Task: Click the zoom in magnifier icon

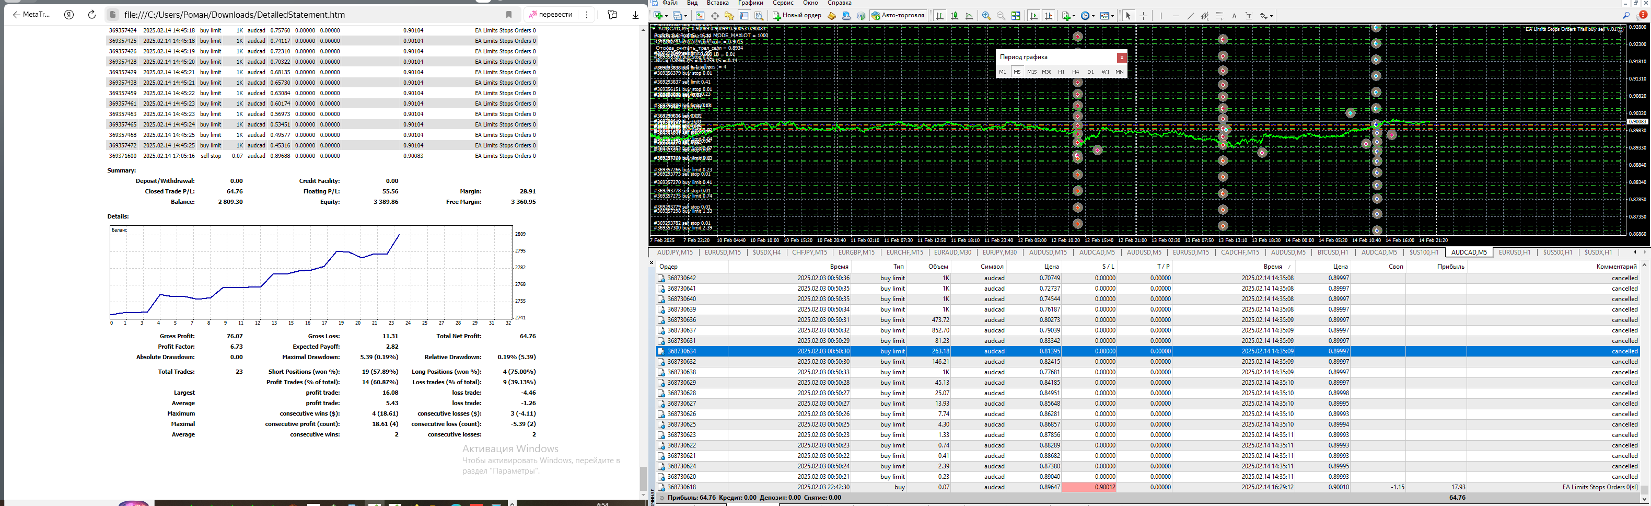Action: 986,16
